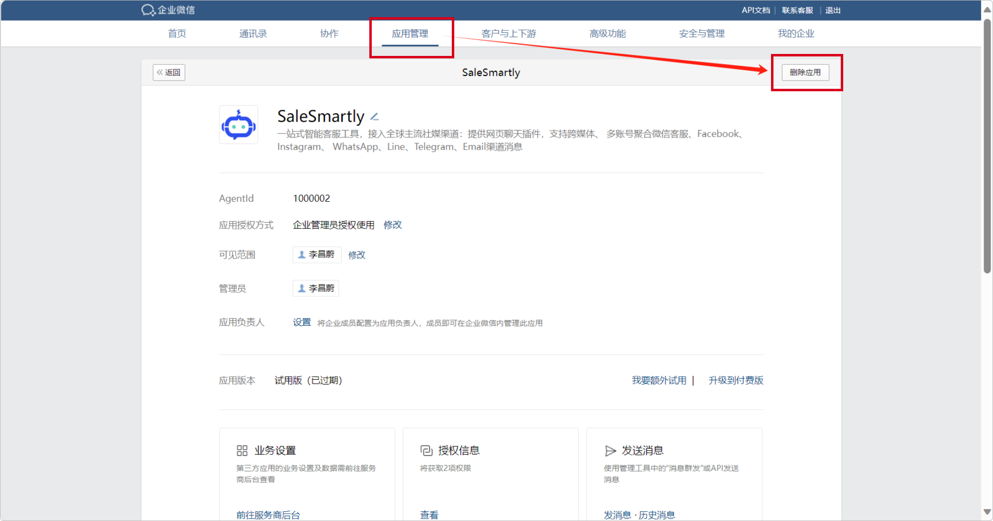Click 修改 next to 应用授权方式
The width and height of the screenshot is (993, 521).
392,225
